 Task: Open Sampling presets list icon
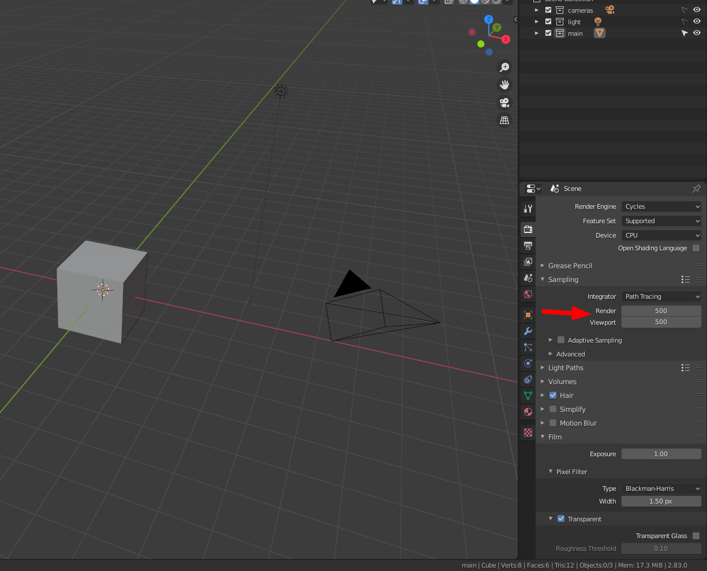pyautogui.click(x=685, y=279)
